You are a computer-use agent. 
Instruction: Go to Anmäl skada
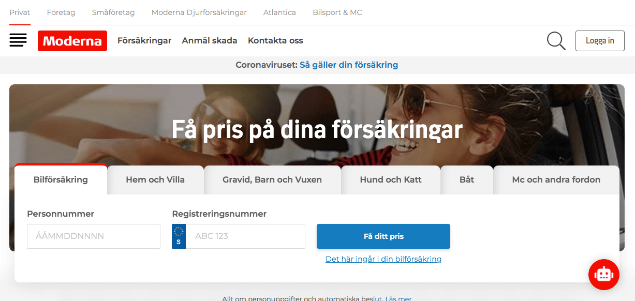pyautogui.click(x=210, y=40)
